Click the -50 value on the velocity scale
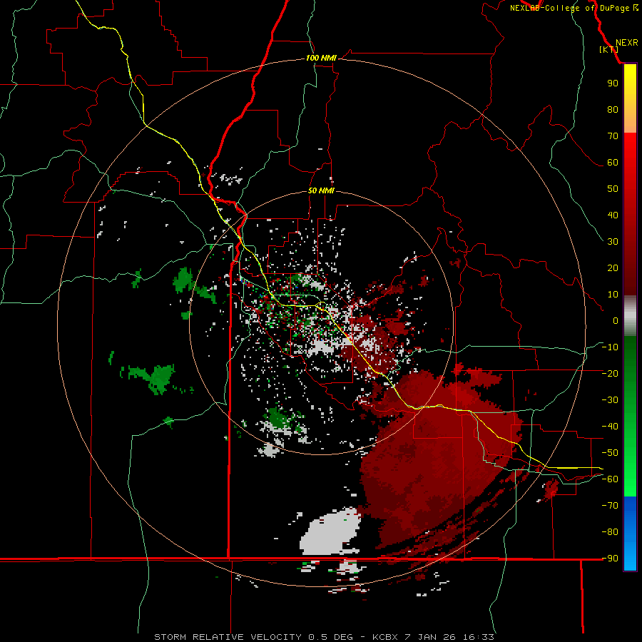 click(610, 453)
